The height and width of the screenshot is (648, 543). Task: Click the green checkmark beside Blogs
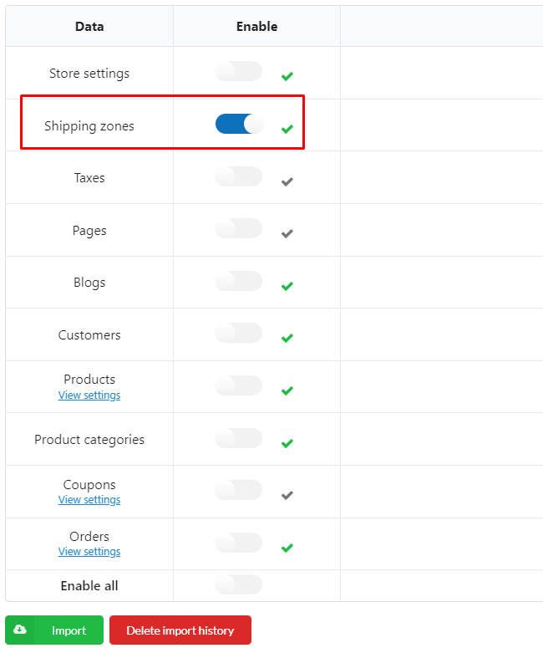point(287,286)
